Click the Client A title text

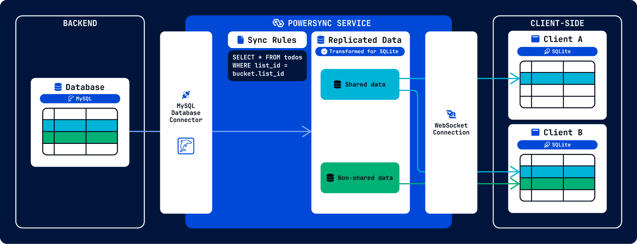tap(563, 39)
